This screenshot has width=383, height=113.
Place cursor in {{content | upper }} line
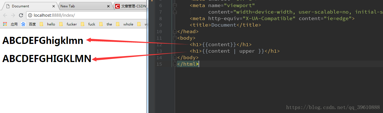click(235, 51)
